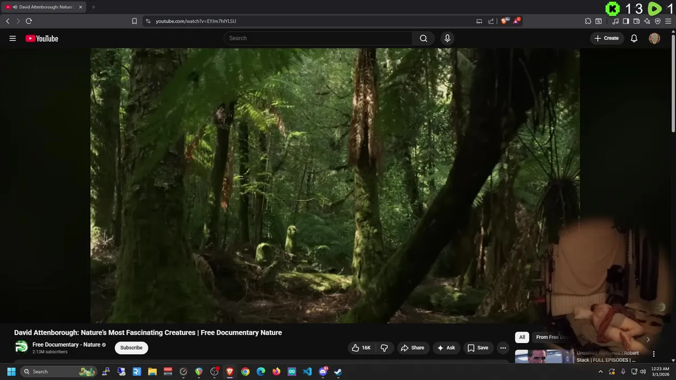
Task: Open Microsoft Edge from taskbar
Action: click(260, 372)
